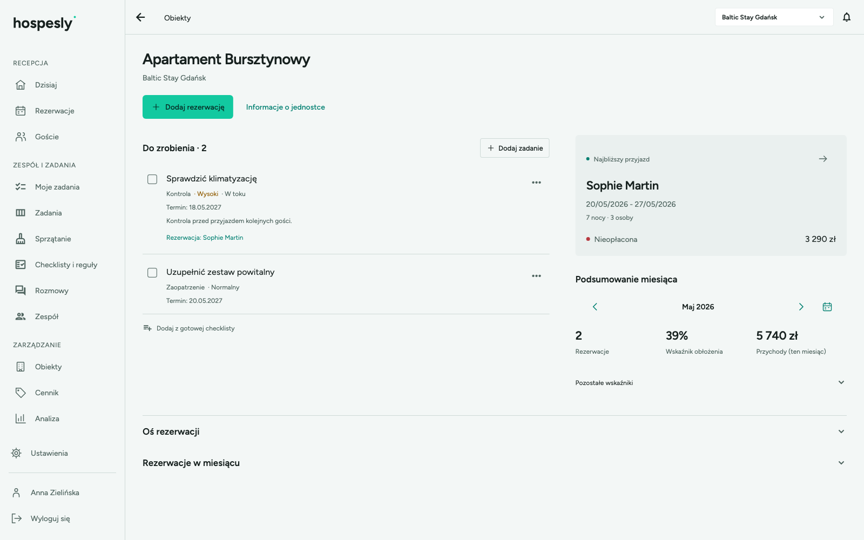Open the Baltic Stay Gdańsk property dropdown

(774, 17)
